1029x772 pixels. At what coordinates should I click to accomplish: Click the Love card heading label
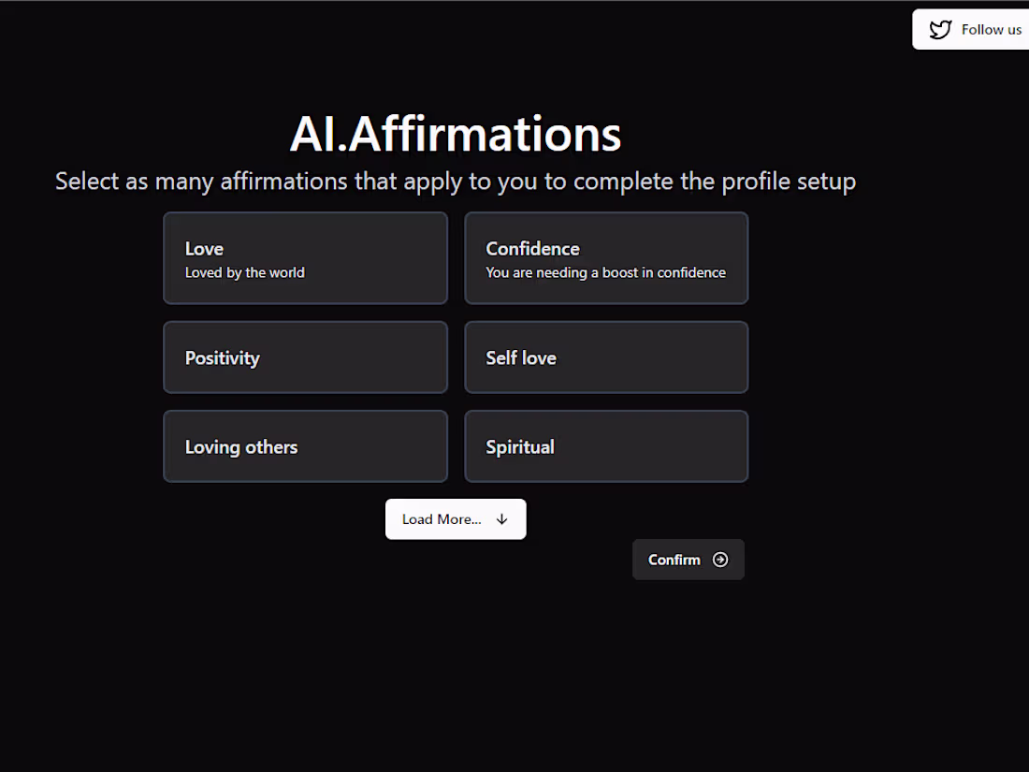click(x=204, y=248)
